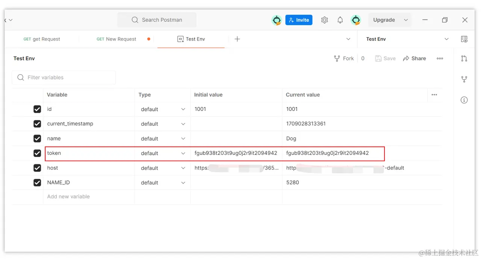Screen dimensions: 481x259
Task: Click current value Dog
Action: [x=362, y=138]
